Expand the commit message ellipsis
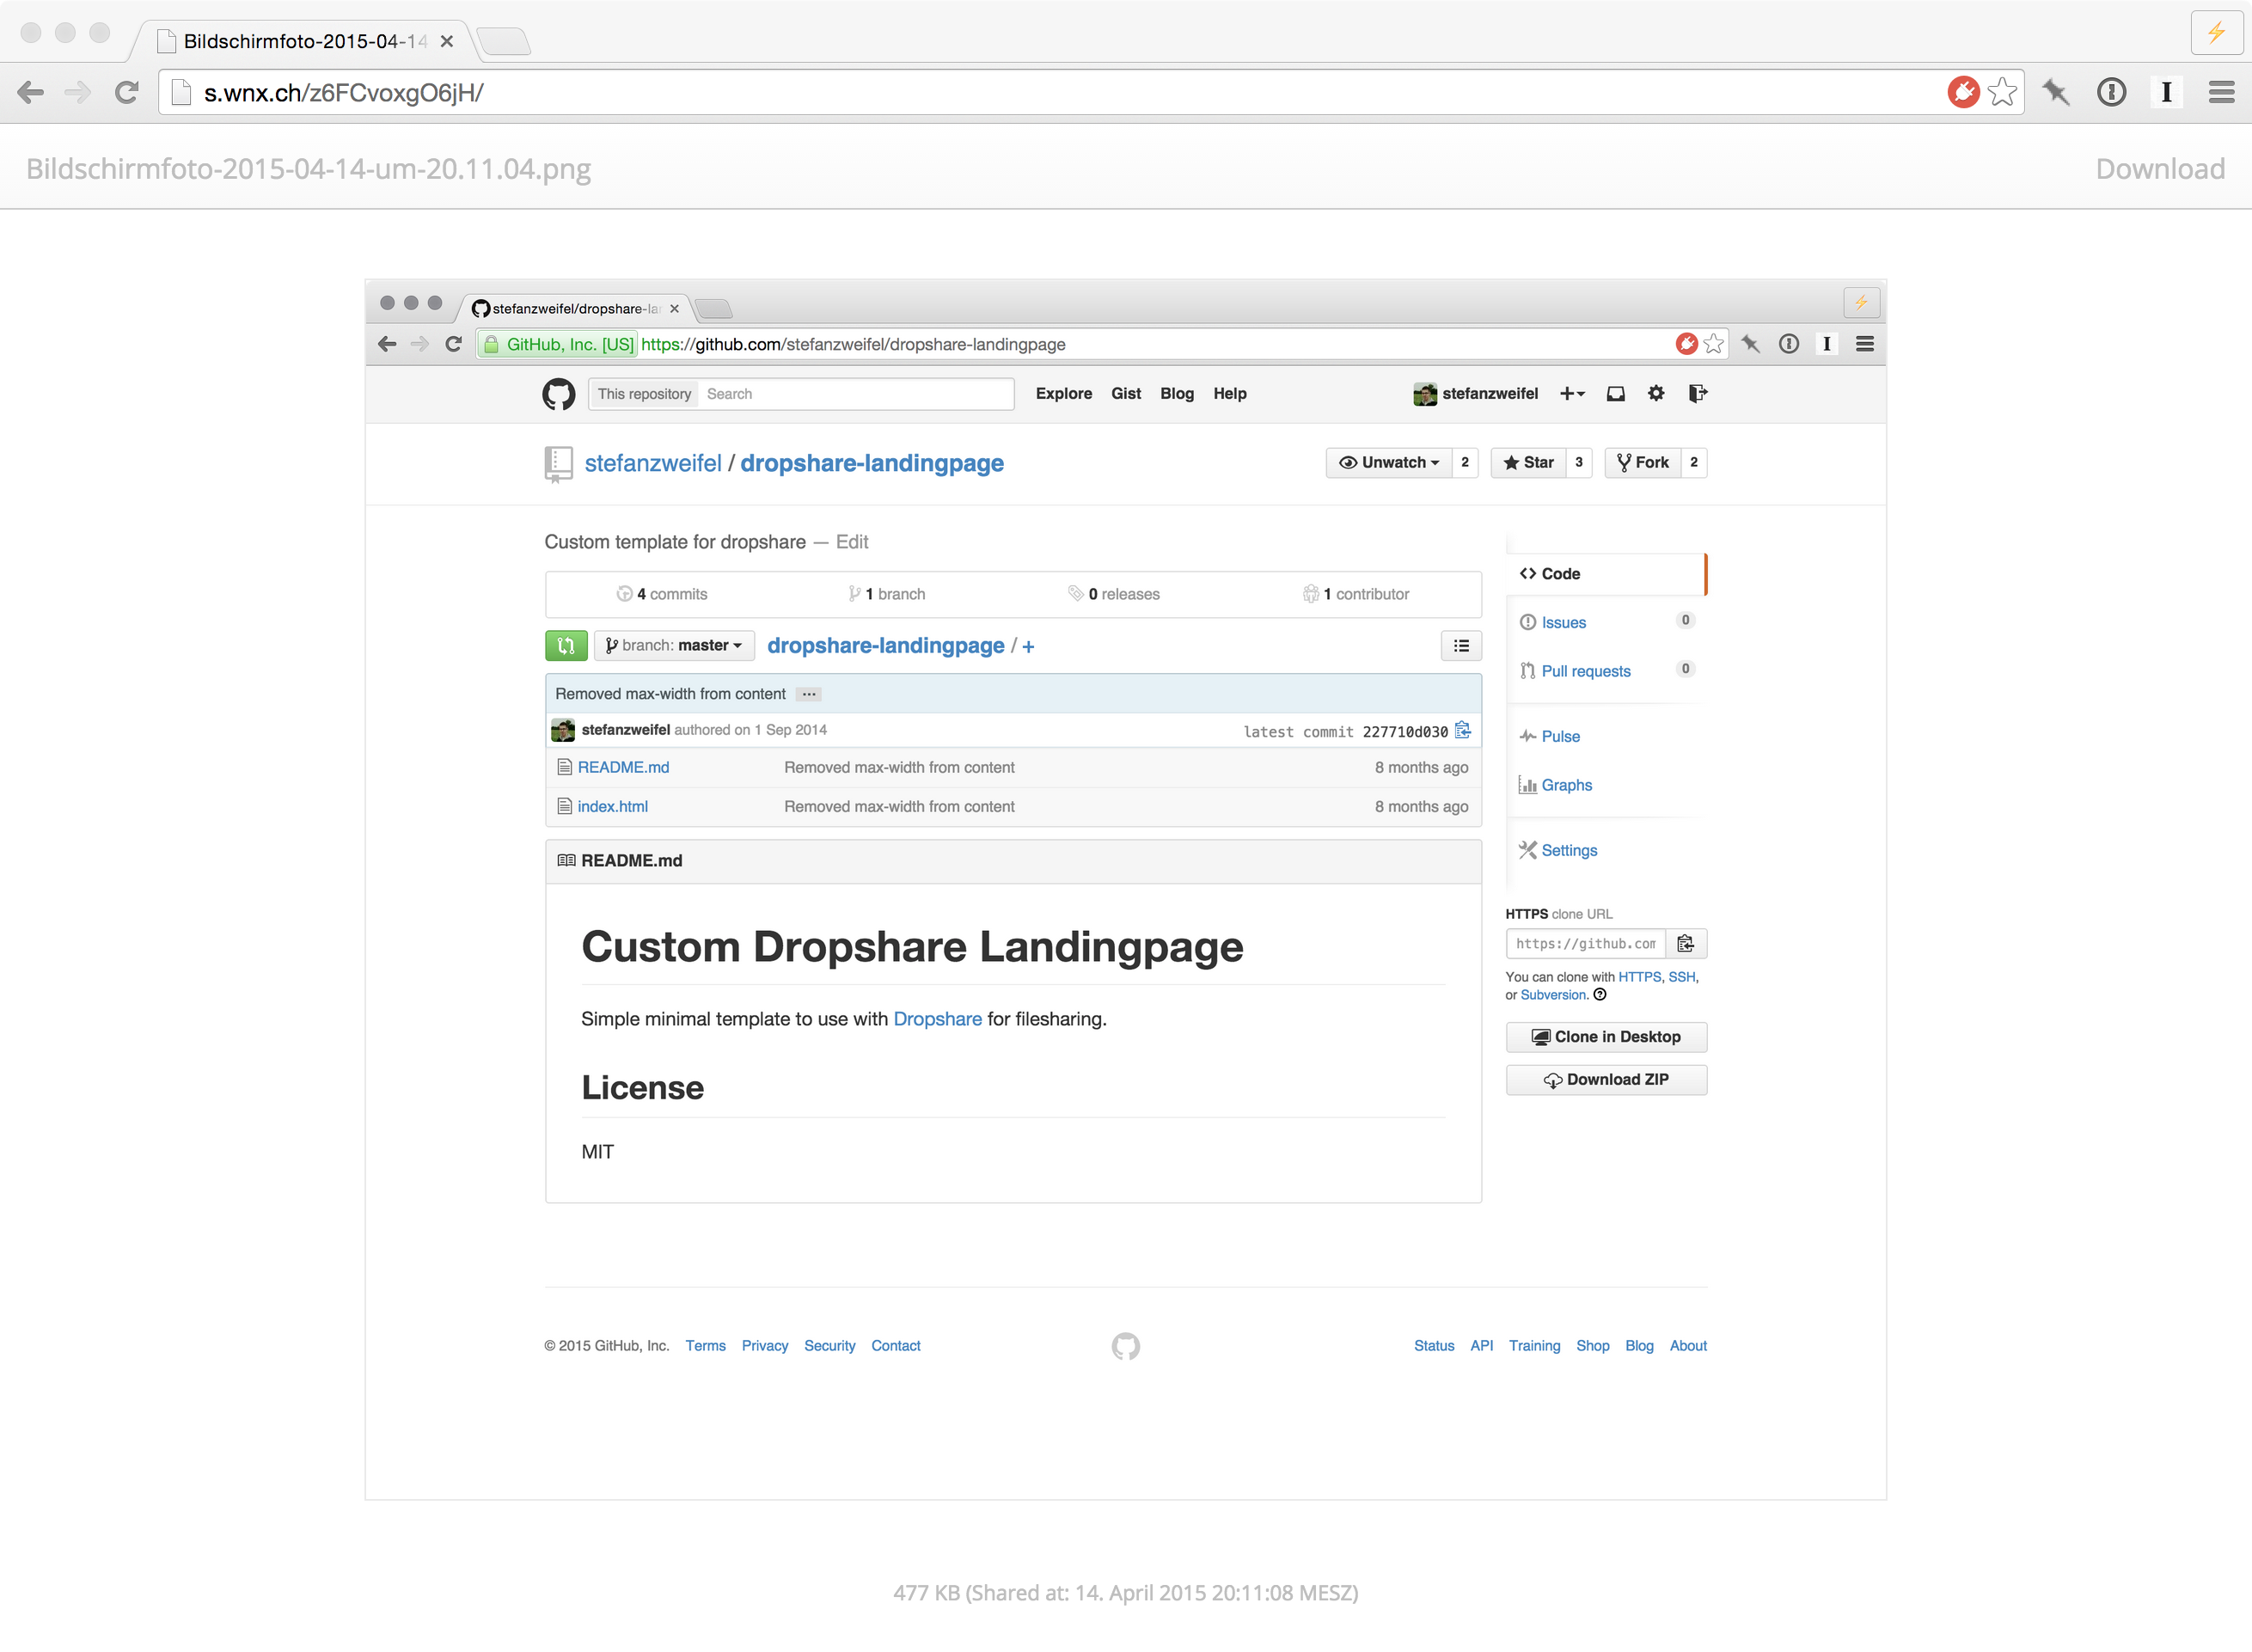Image resolution: width=2252 pixels, height=1652 pixels. [809, 694]
